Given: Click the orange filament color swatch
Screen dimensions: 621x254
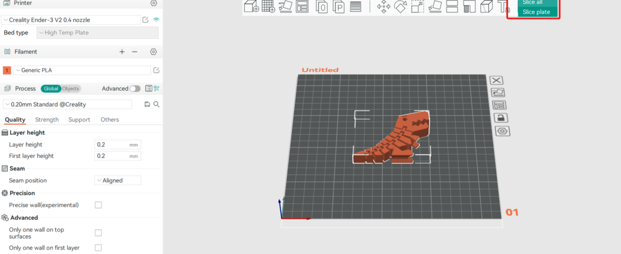Looking at the screenshot, I should point(7,71).
